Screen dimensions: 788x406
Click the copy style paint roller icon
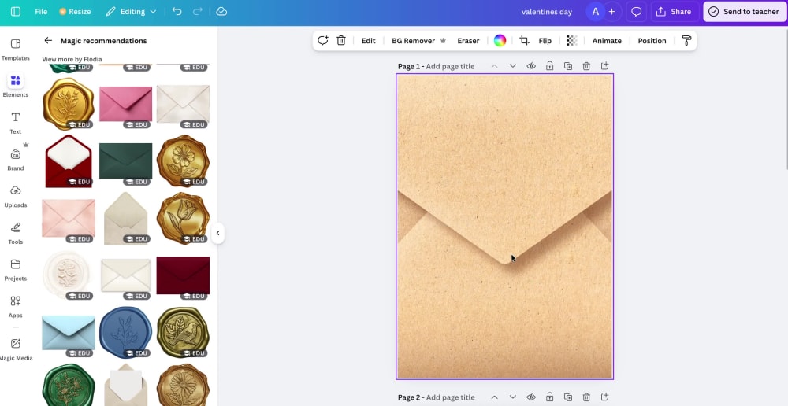click(686, 41)
